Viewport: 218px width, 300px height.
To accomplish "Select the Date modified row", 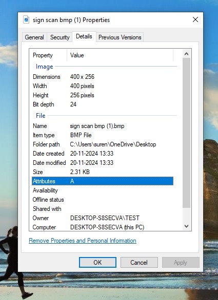I will pyautogui.click(x=103, y=163).
